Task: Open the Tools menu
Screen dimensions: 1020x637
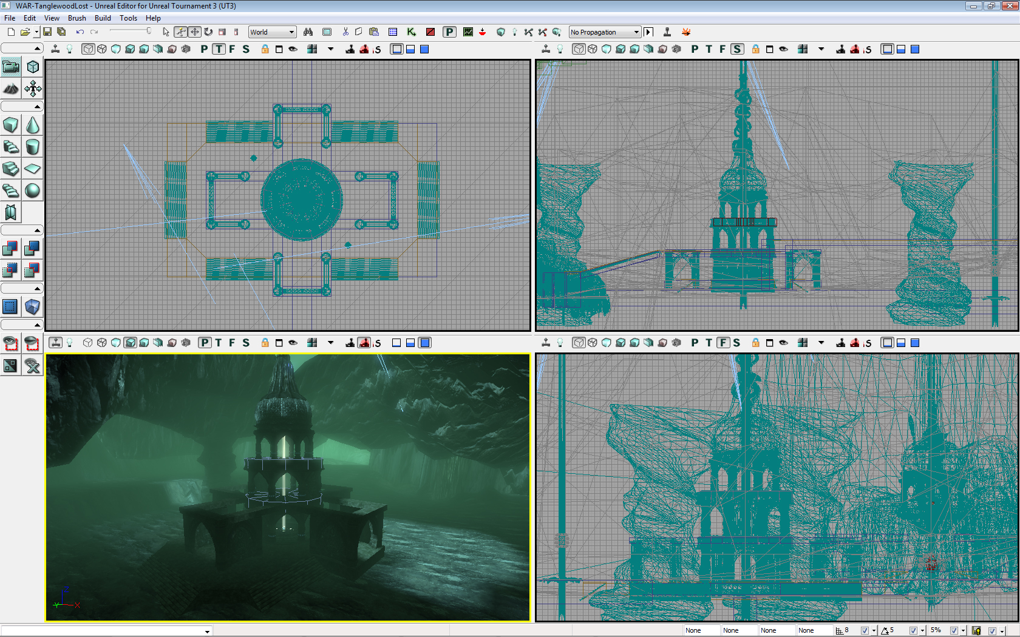Action: coord(128,18)
